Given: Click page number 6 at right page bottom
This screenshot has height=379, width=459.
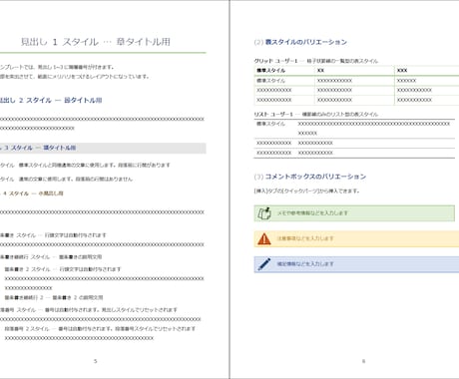Looking at the screenshot, I should point(363,361).
